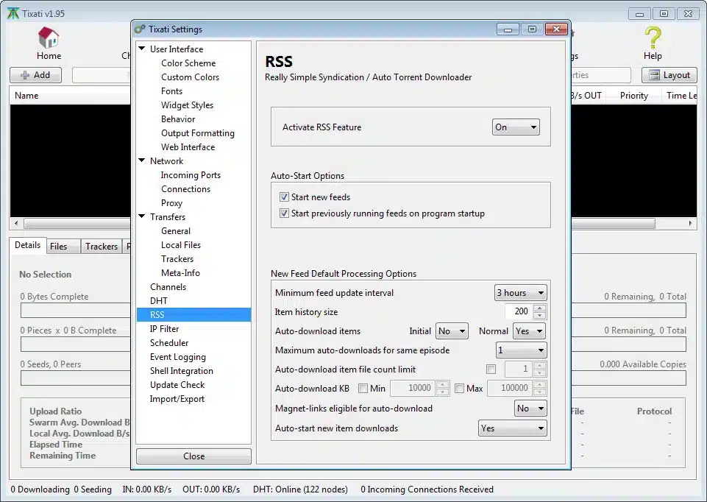Image resolution: width=707 pixels, height=502 pixels.
Task: Click Add button in main toolbar
Action: 36,75
